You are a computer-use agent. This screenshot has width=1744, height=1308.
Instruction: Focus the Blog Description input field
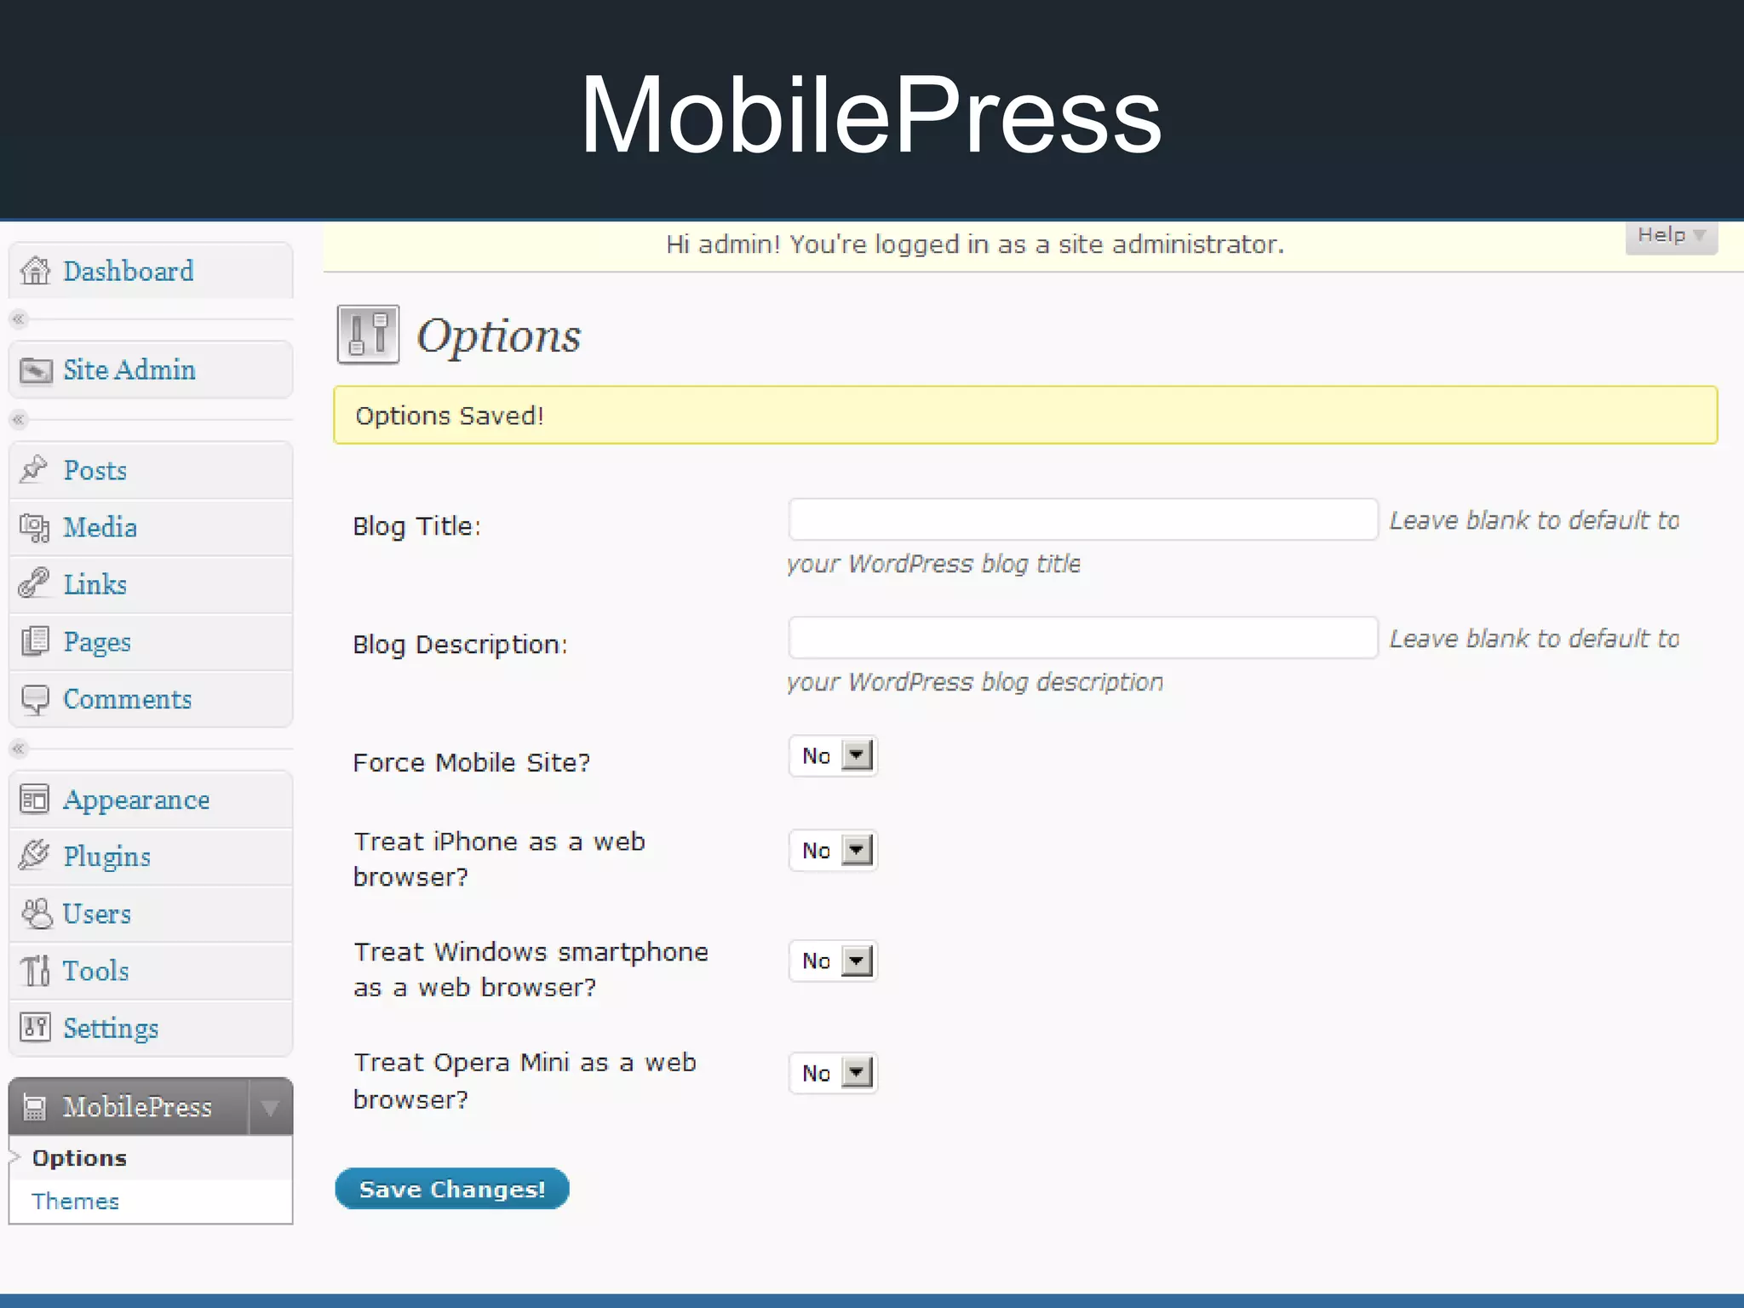click(x=1083, y=638)
